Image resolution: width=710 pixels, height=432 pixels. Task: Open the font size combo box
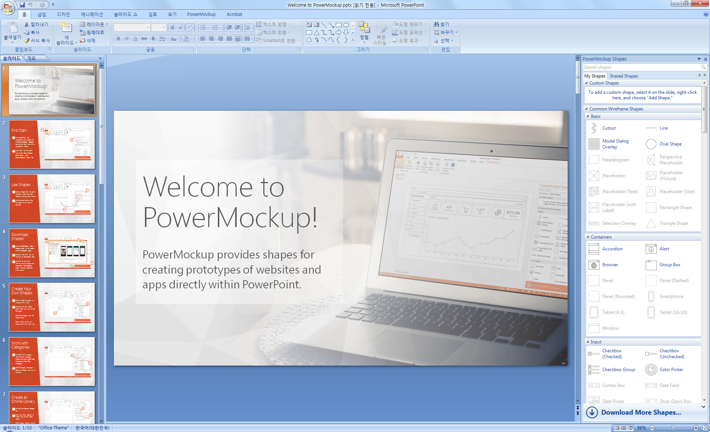(159, 27)
